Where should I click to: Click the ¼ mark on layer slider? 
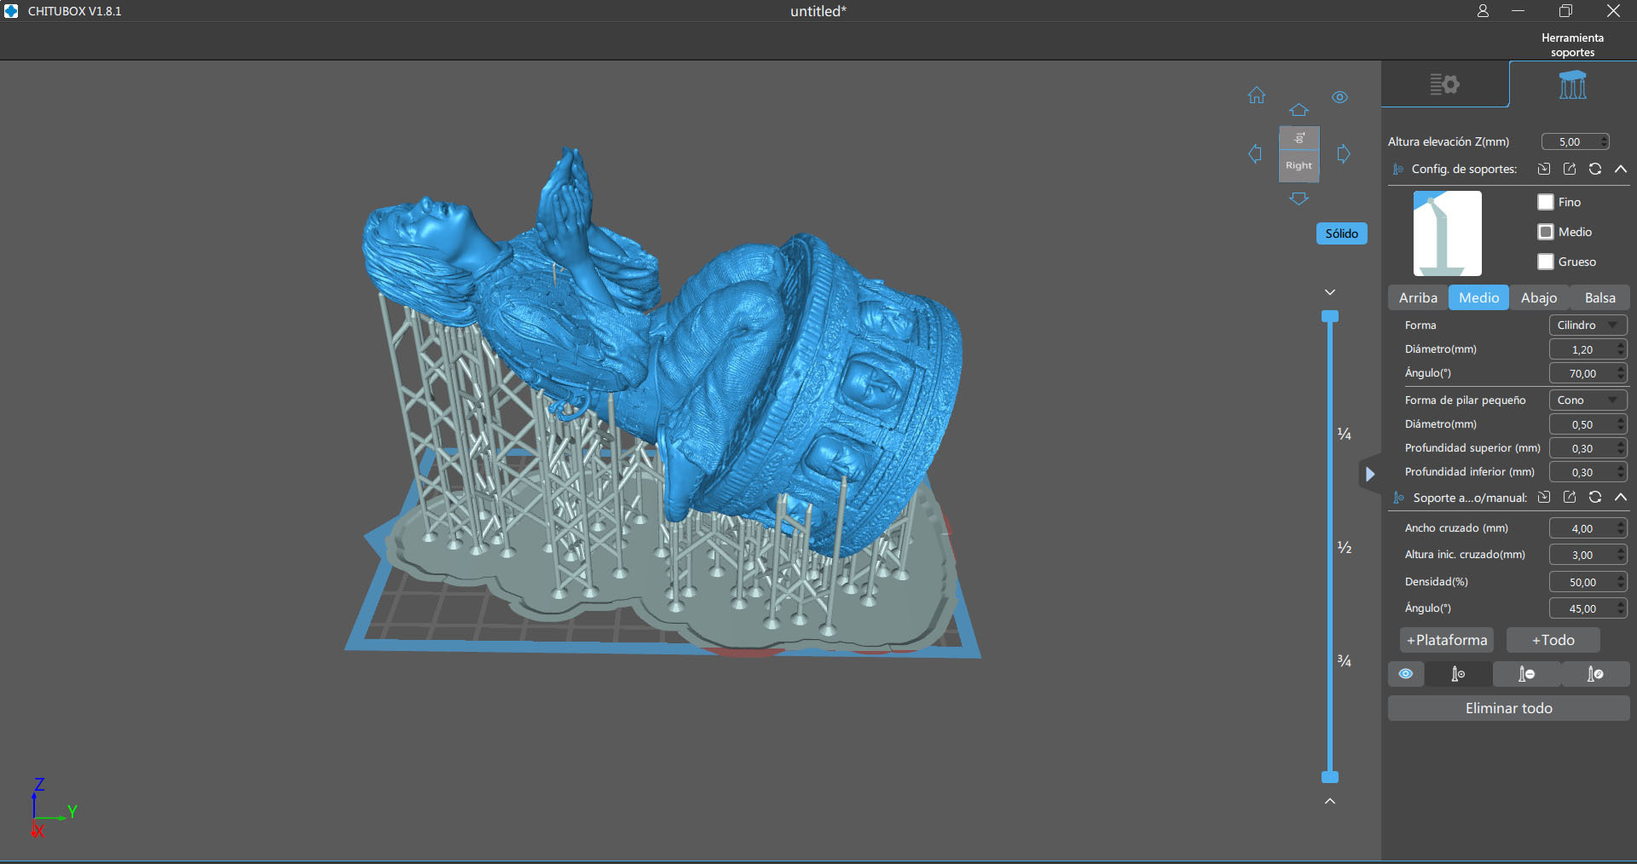point(1345,434)
